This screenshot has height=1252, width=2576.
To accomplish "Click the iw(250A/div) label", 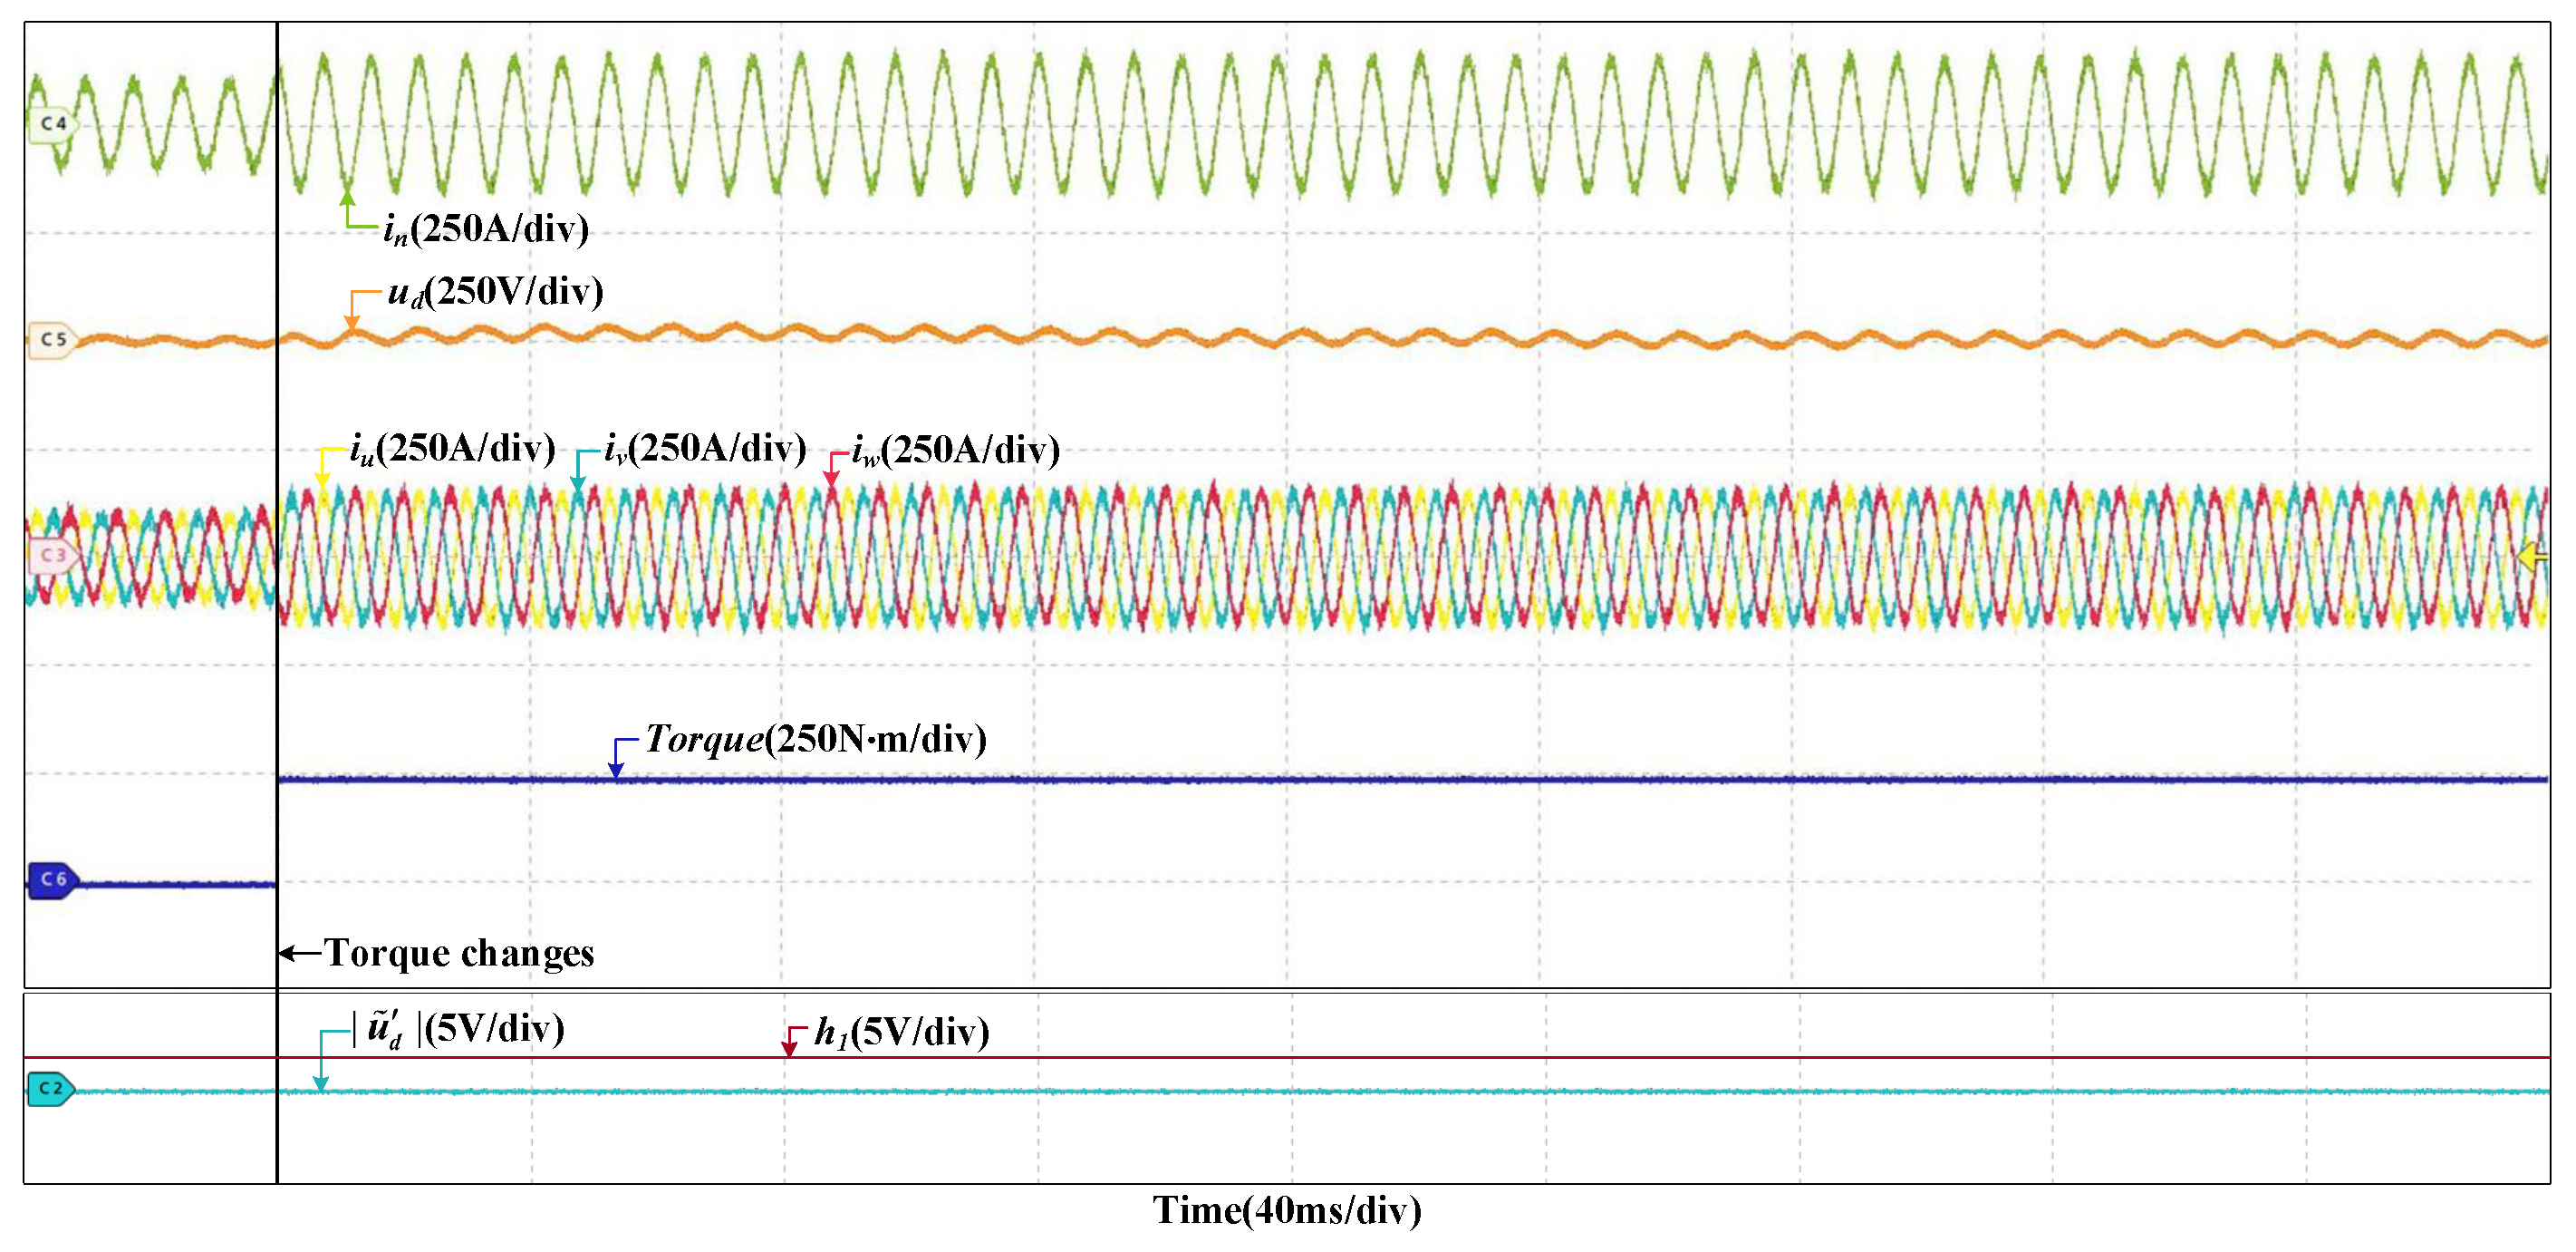I will tap(956, 451).
